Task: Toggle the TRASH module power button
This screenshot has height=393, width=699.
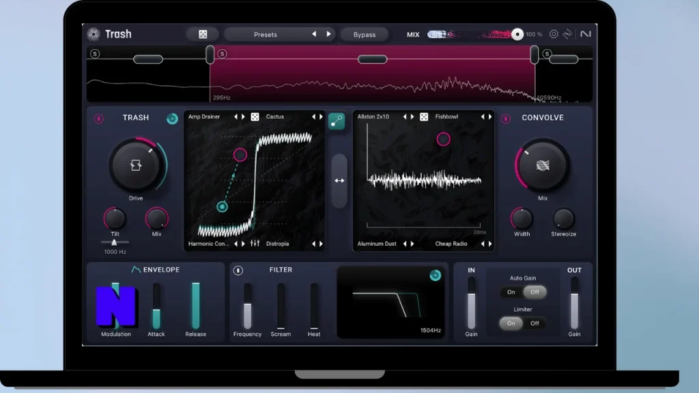Action: pos(99,119)
